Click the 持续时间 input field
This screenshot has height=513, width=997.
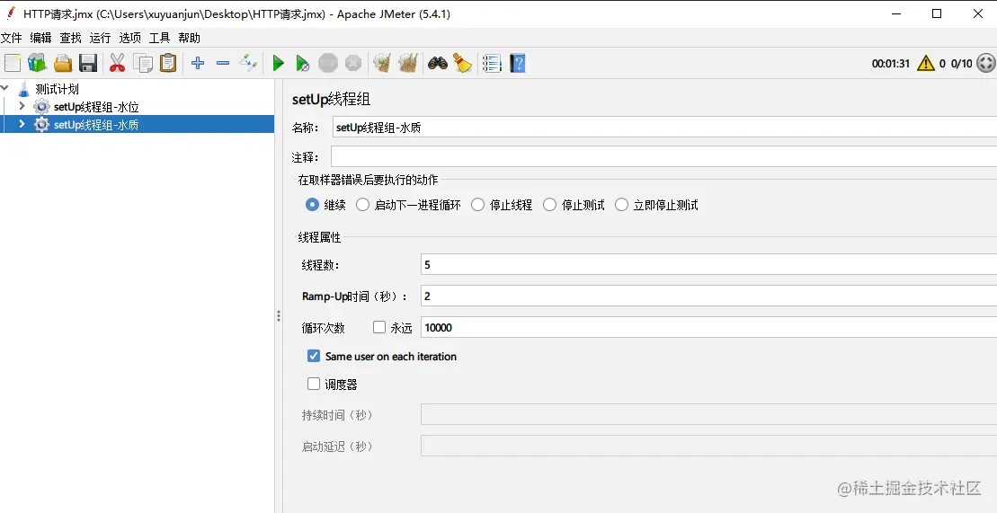(709, 415)
